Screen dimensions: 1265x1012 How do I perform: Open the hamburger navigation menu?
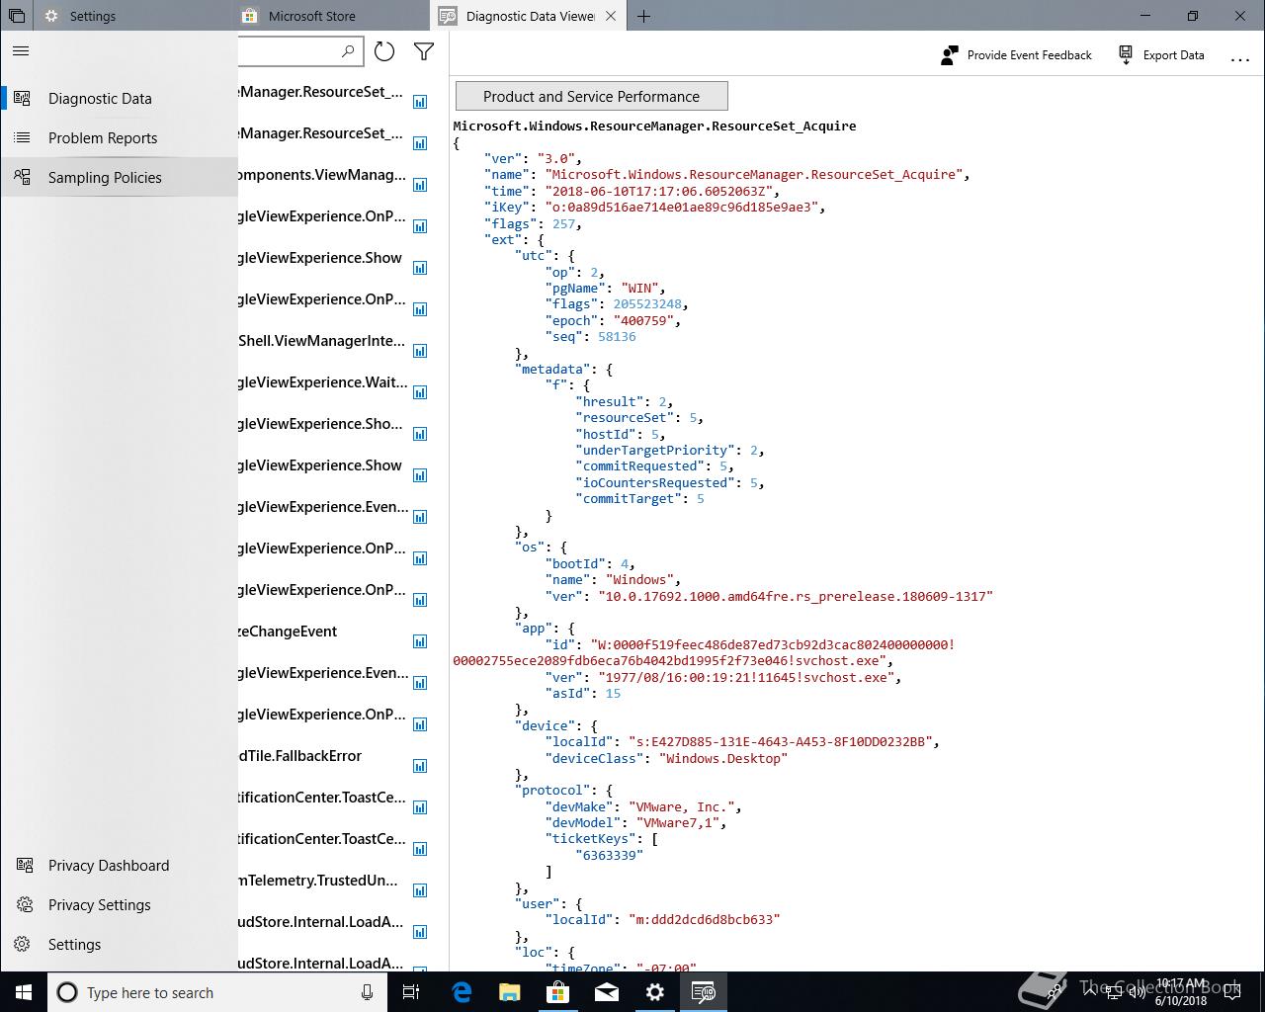[x=21, y=50]
